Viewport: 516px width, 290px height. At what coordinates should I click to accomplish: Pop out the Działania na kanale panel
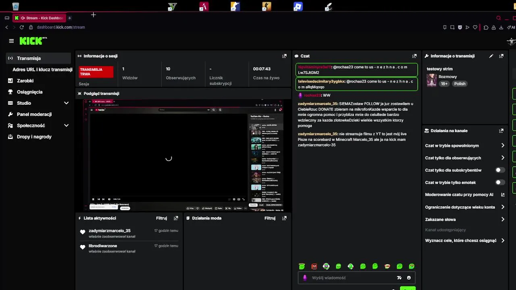click(501, 131)
